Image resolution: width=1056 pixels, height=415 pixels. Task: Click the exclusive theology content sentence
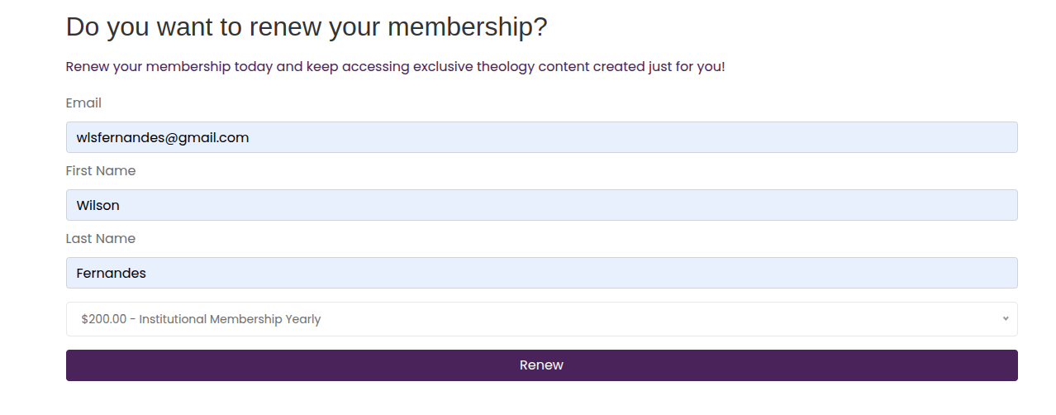[x=395, y=66]
